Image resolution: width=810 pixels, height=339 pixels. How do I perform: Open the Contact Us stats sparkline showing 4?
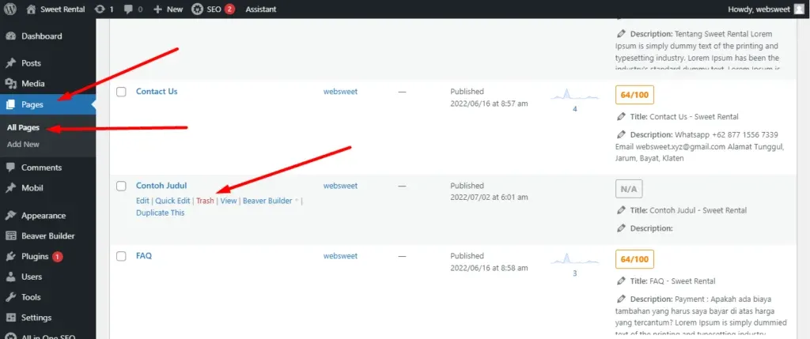tap(574, 100)
